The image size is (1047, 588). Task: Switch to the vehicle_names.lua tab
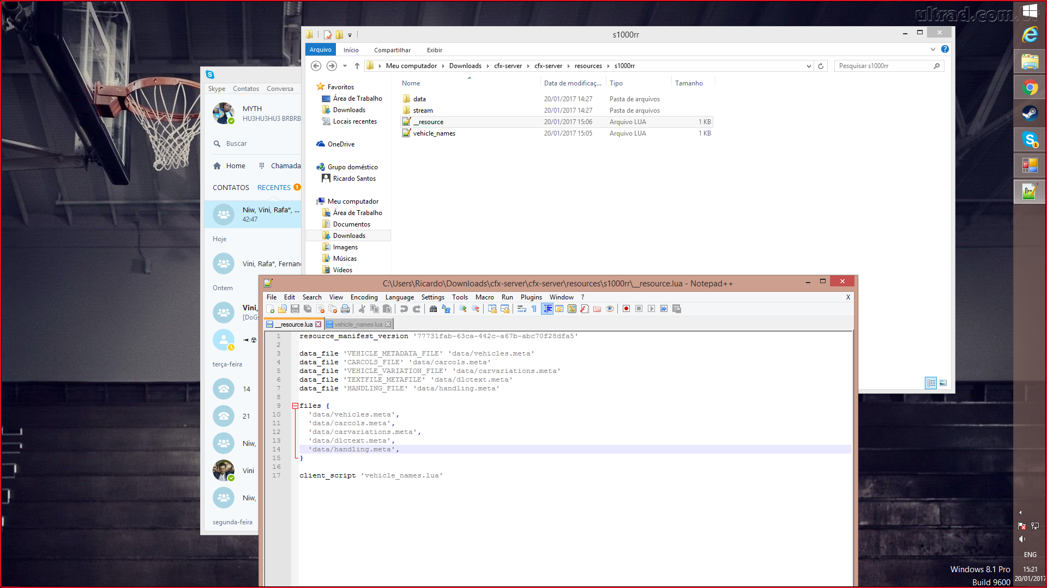coord(358,324)
